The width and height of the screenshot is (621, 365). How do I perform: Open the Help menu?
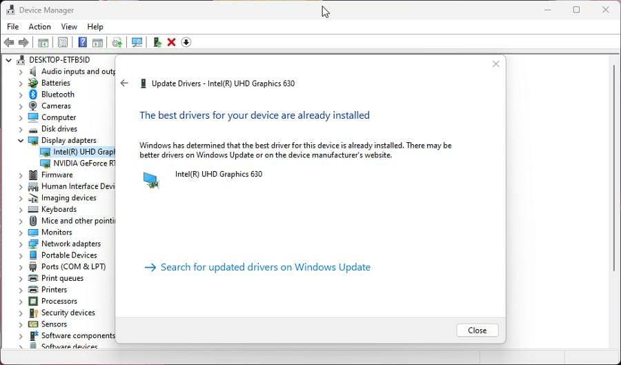click(x=95, y=26)
